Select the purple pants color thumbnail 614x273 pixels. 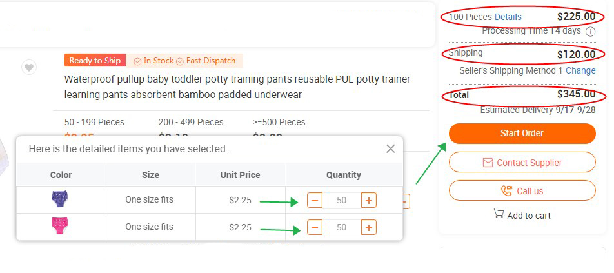point(61,199)
